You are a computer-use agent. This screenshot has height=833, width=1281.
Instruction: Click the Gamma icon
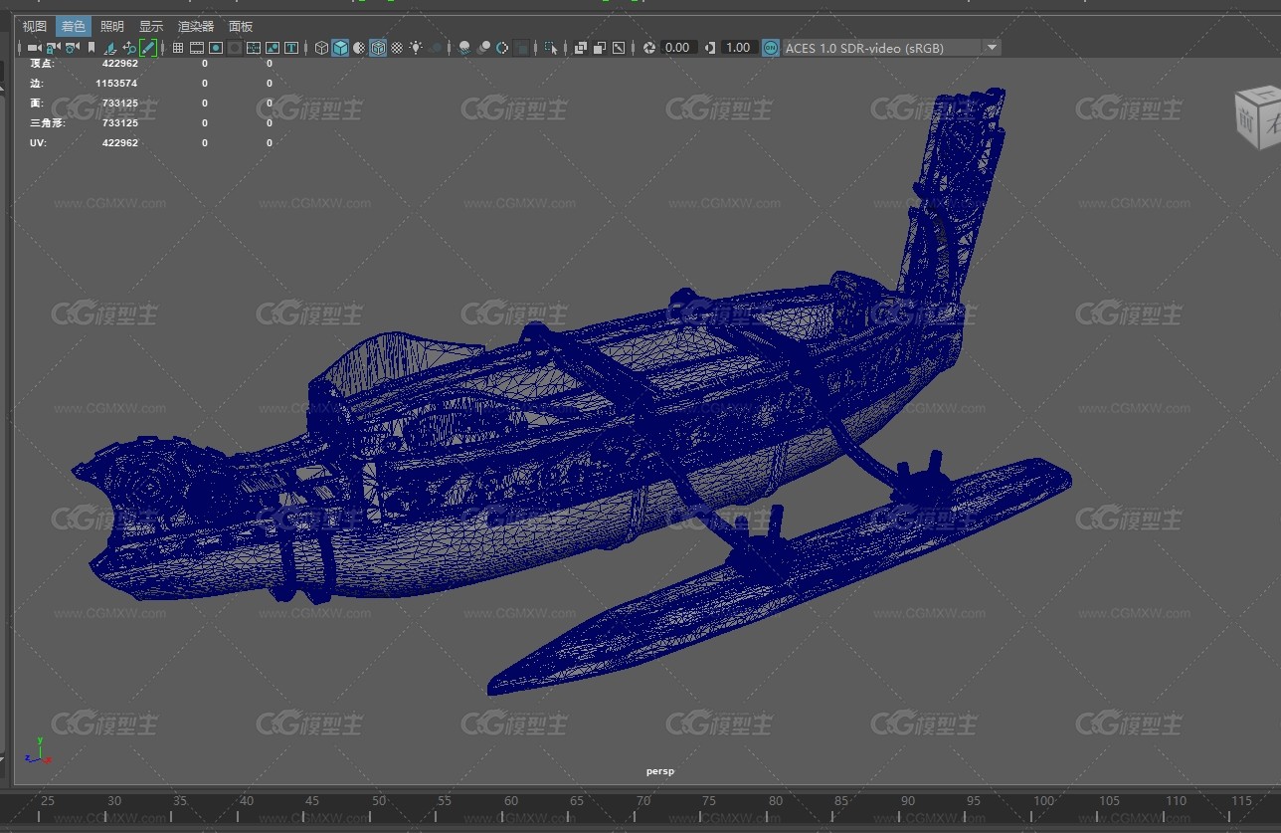click(710, 48)
